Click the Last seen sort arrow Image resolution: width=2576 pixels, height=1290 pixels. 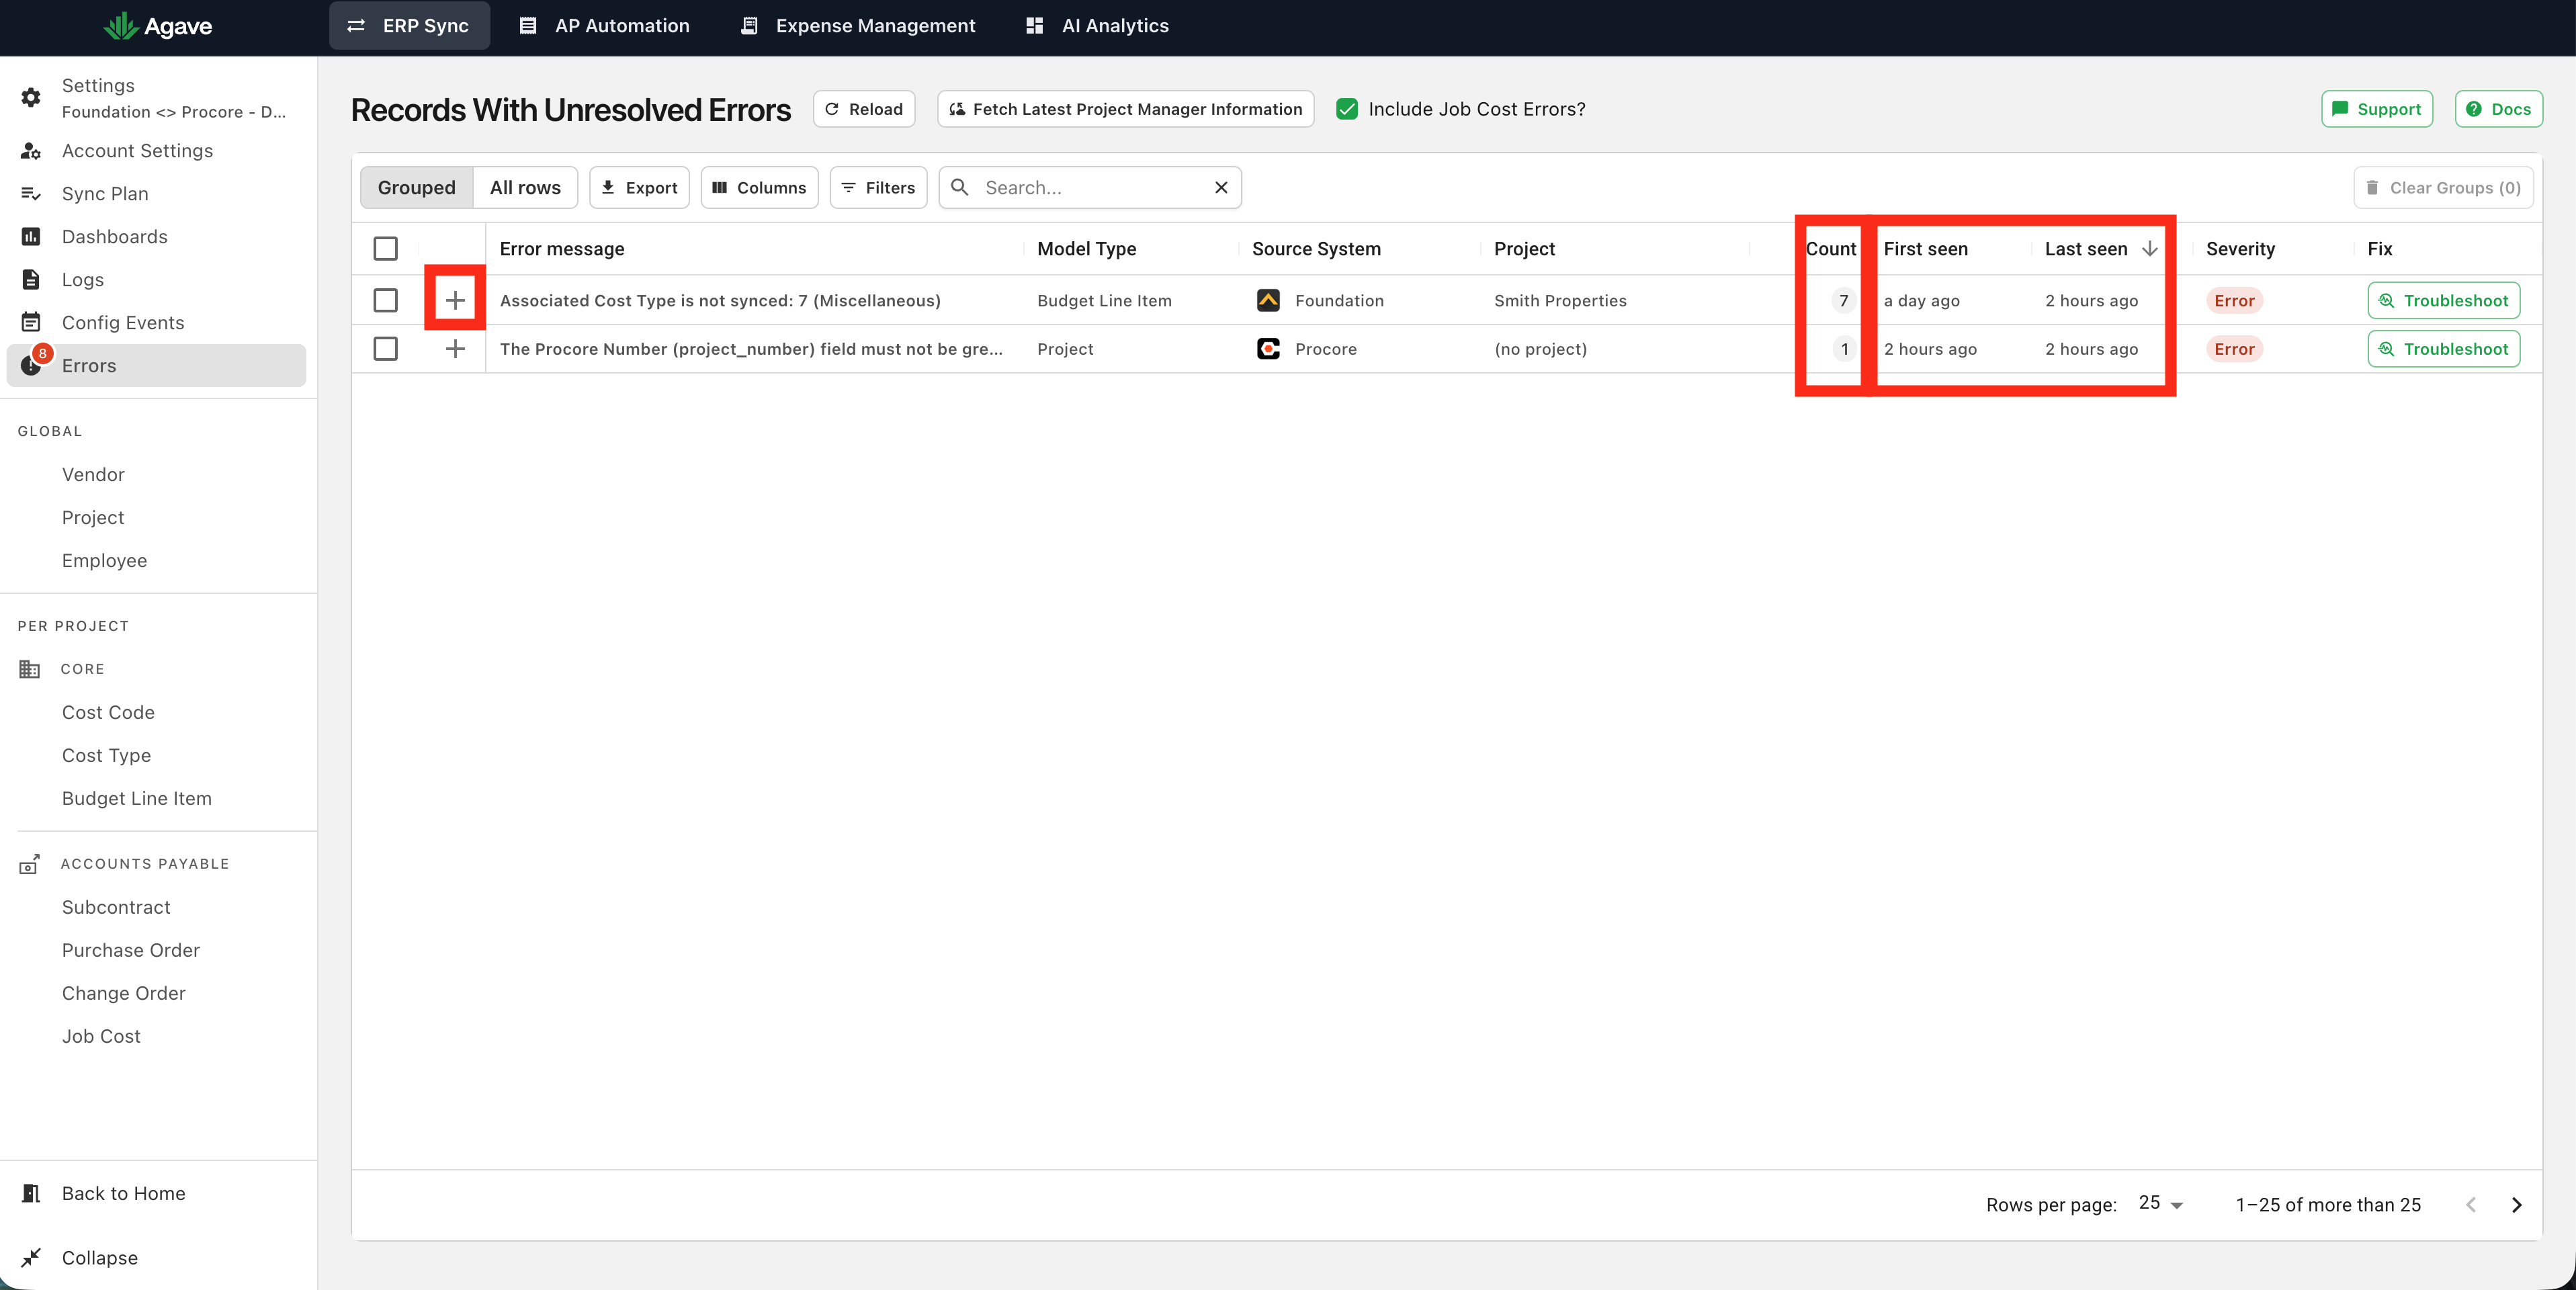pyautogui.click(x=2149, y=248)
